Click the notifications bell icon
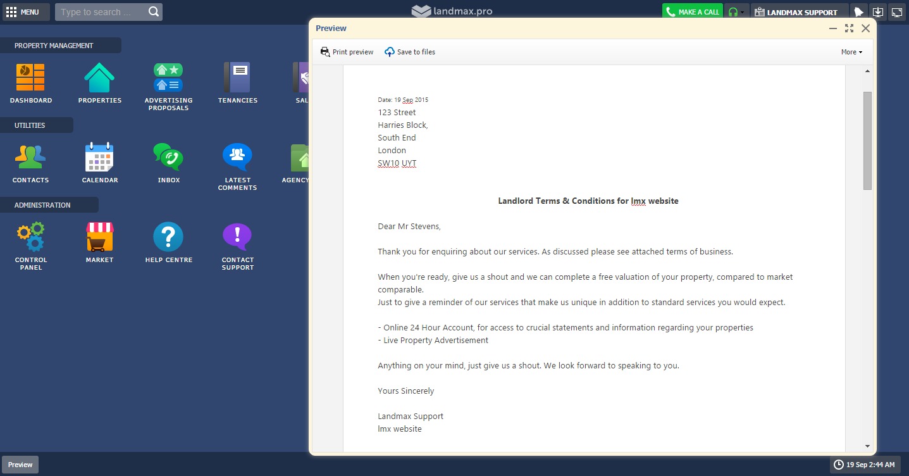This screenshot has width=909, height=476. tap(858, 12)
